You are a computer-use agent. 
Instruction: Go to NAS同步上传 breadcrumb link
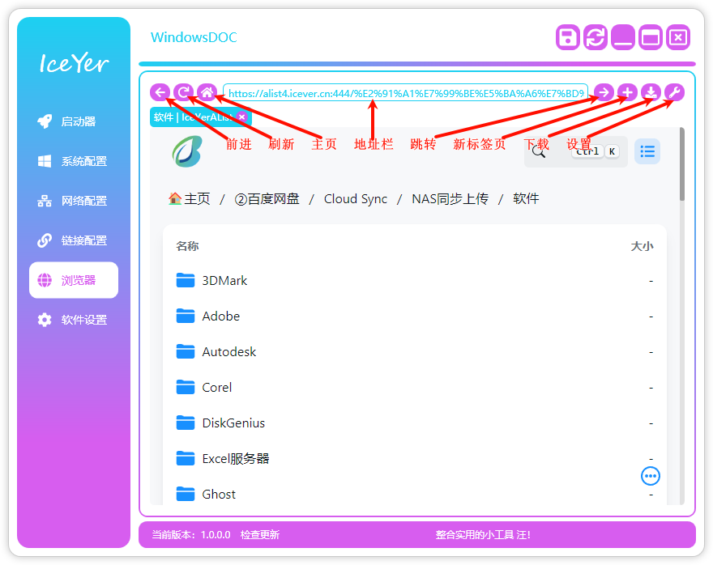pyautogui.click(x=450, y=199)
